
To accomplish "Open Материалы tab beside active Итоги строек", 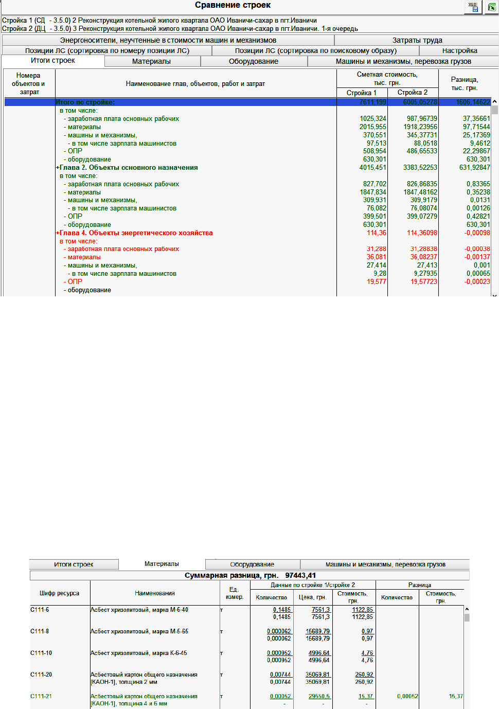I will [152, 61].
